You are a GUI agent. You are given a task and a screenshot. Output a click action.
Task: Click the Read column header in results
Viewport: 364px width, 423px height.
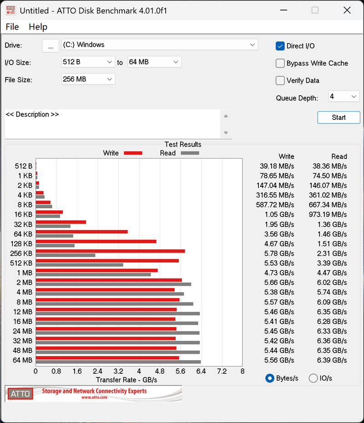tap(339, 156)
